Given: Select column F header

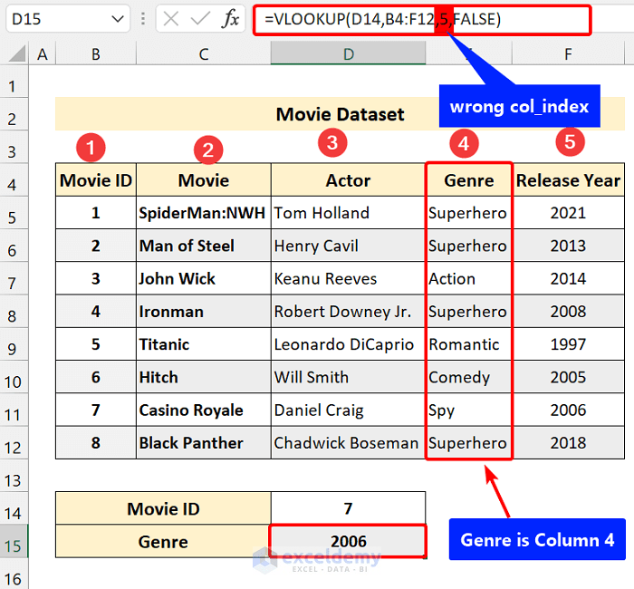Looking at the screenshot, I should (x=568, y=54).
